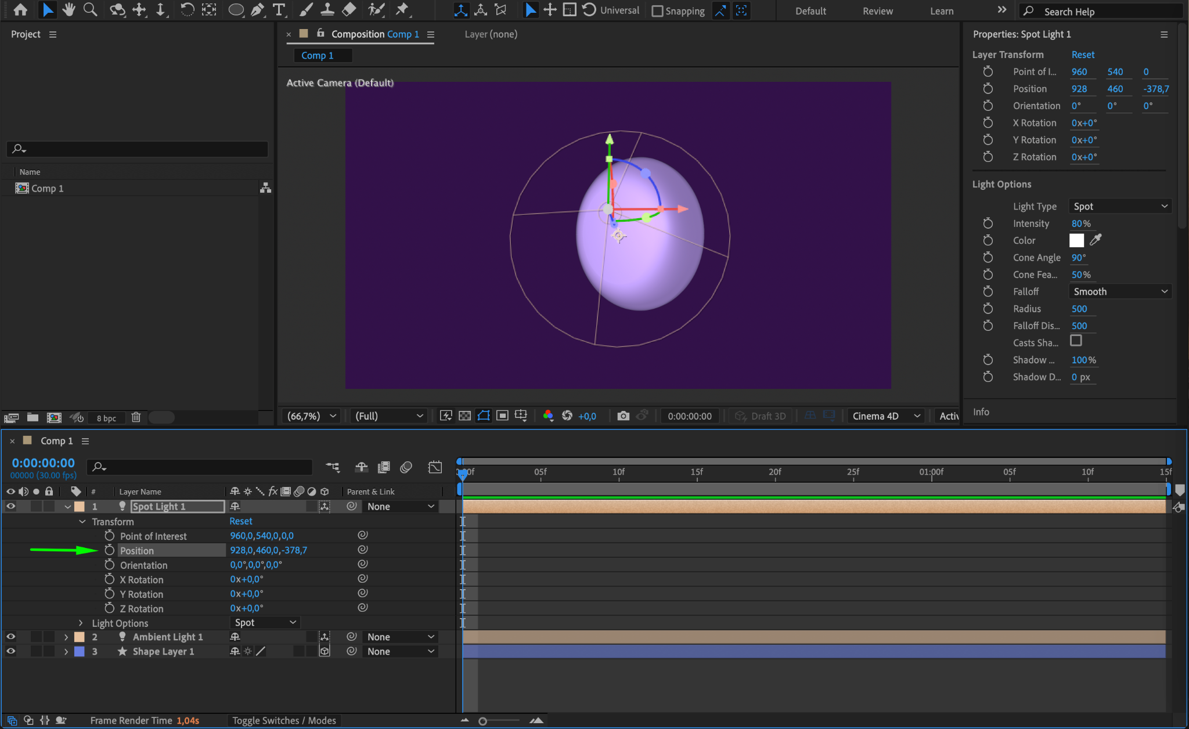
Task: Select the Puppet Pin tool
Action: [402, 10]
